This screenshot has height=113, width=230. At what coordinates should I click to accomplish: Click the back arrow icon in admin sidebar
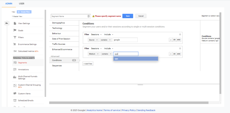pos(7,23)
